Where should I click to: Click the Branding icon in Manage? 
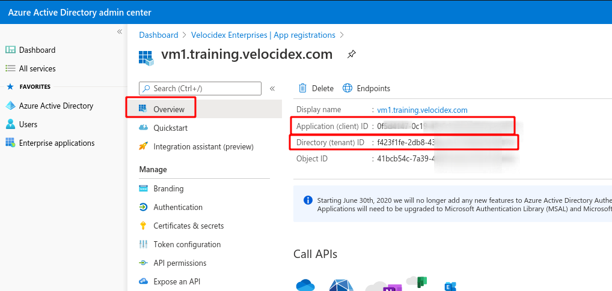click(143, 188)
